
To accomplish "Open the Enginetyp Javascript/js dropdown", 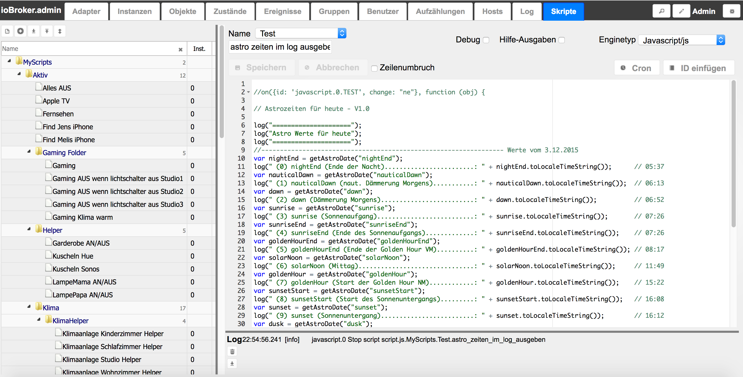I will point(682,40).
